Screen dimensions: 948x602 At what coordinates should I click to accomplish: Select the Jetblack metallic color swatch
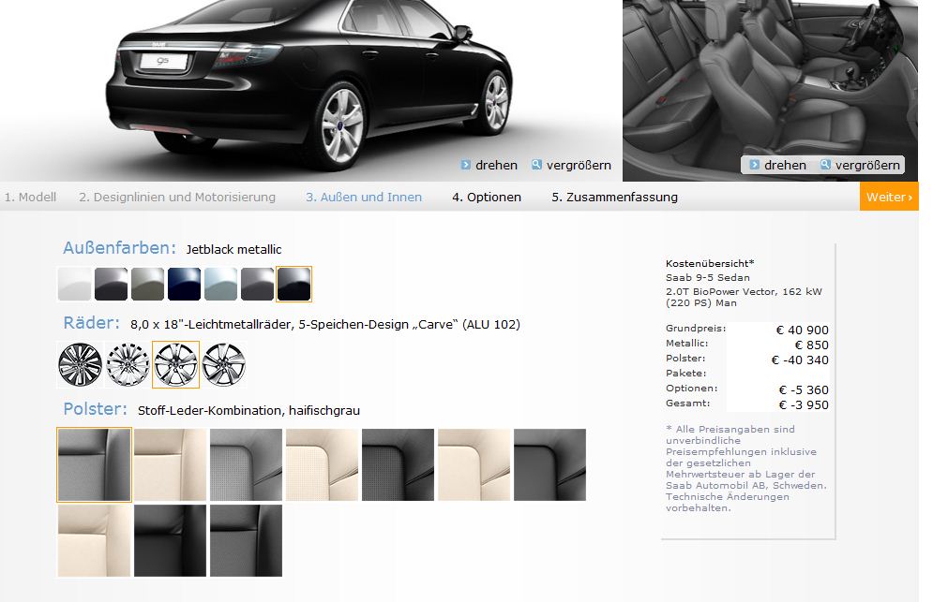pos(293,284)
